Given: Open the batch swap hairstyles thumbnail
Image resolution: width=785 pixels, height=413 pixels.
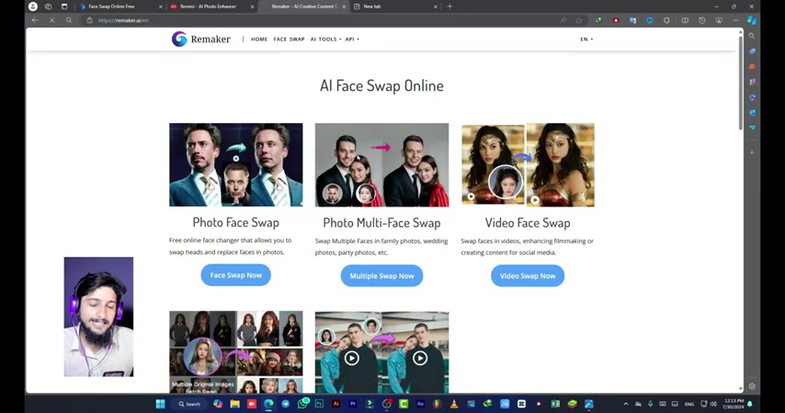Looking at the screenshot, I should click(236, 352).
